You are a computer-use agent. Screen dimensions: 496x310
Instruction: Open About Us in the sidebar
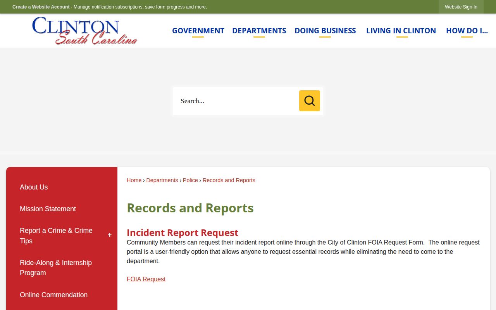pyautogui.click(x=34, y=187)
